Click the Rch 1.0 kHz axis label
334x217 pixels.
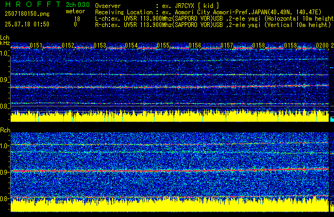coord(4,146)
